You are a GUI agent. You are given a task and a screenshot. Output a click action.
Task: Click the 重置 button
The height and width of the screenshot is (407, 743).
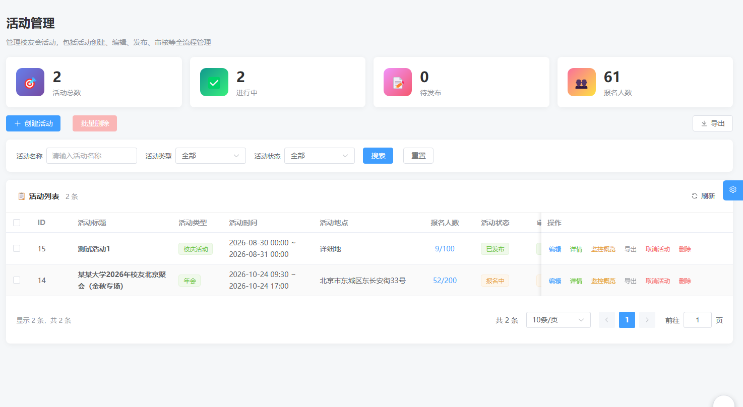pyautogui.click(x=418, y=156)
